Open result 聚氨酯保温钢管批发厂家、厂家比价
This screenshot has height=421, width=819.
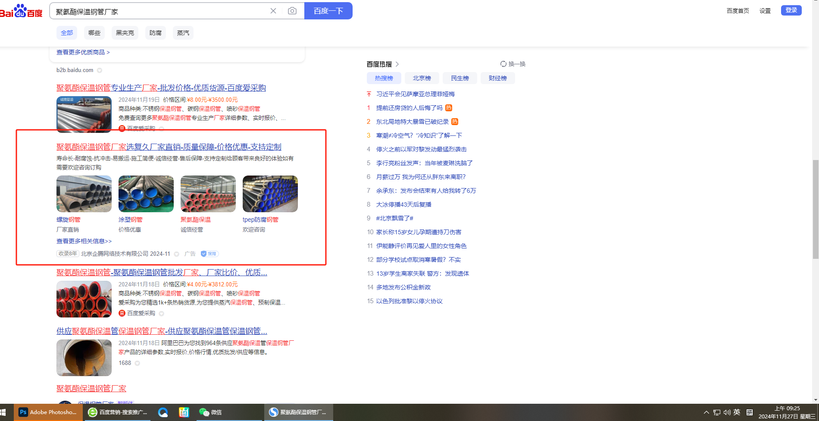tap(162, 273)
